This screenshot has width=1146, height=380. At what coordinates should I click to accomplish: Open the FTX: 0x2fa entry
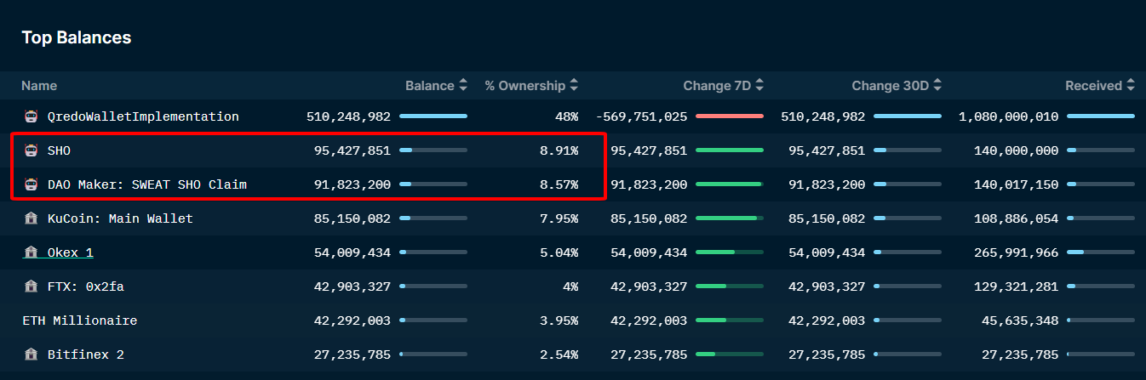(x=86, y=286)
